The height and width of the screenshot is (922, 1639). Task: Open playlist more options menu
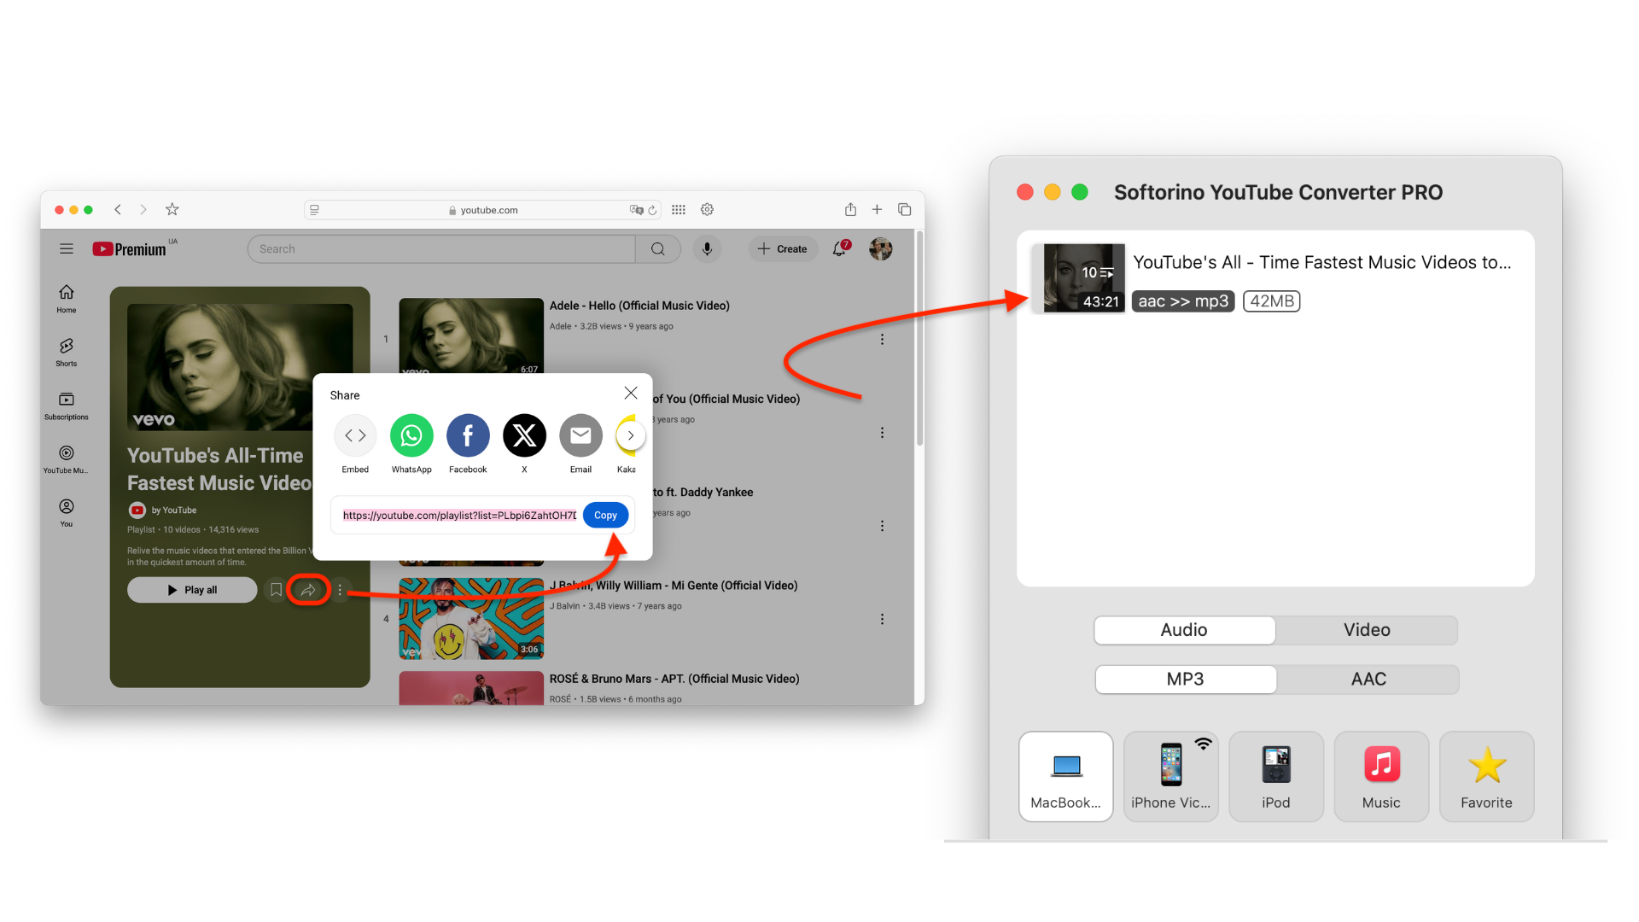tap(340, 590)
